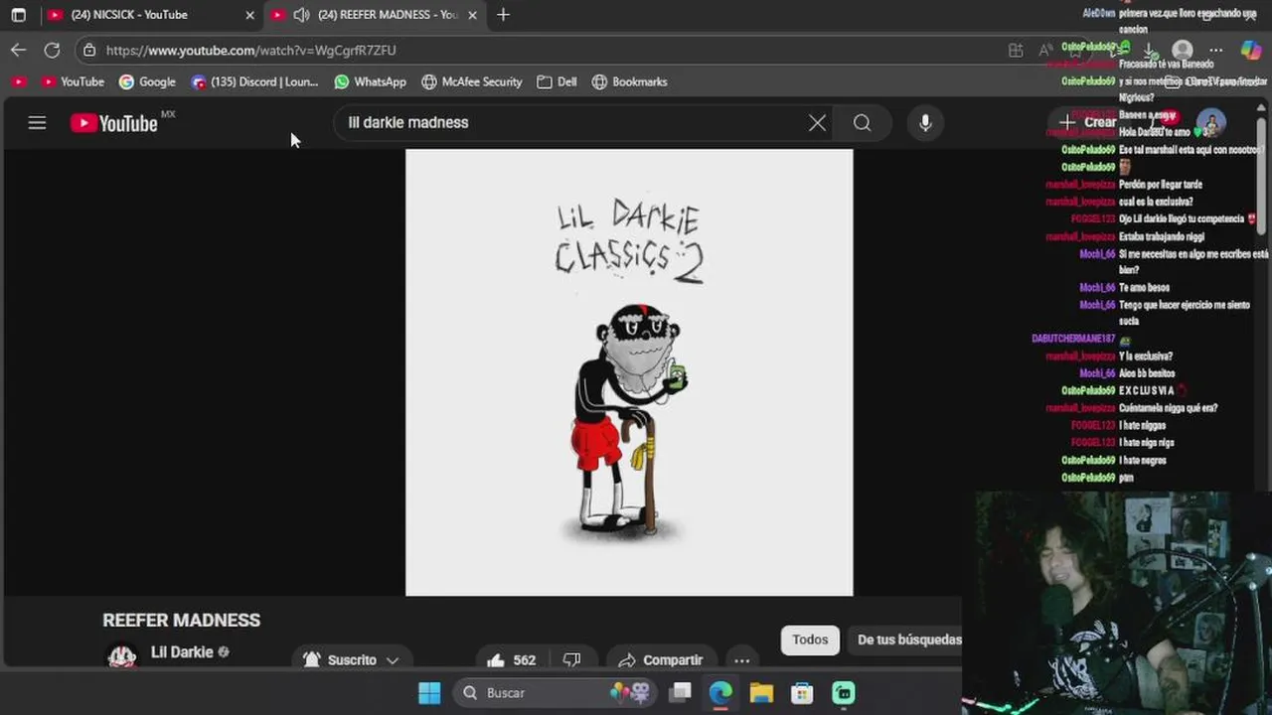Open the Lil Darkie channel name

[182, 652]
